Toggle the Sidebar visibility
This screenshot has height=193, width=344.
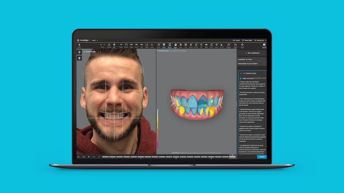264,44
